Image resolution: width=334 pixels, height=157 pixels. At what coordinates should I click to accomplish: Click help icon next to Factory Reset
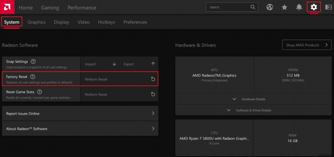(x=33, y=77)
